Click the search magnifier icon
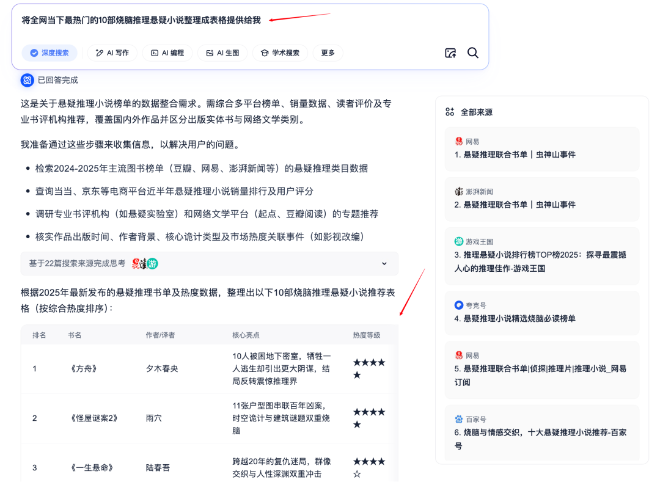 (472, 53)
